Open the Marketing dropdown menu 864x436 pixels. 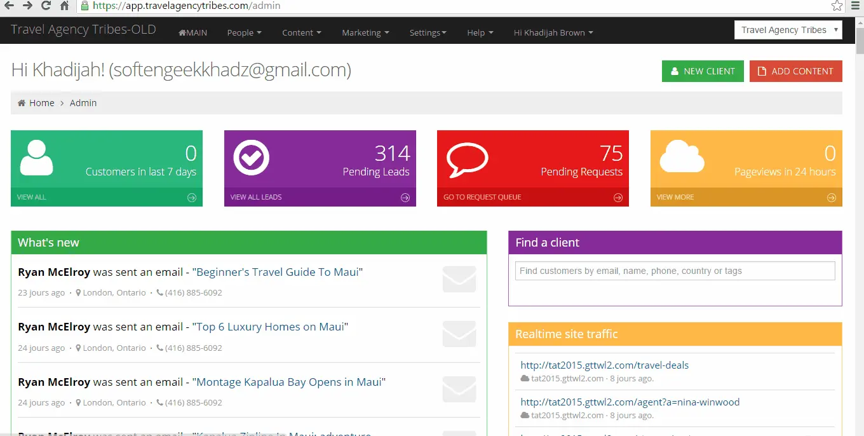pyautogui.click(x=365, y=32)
